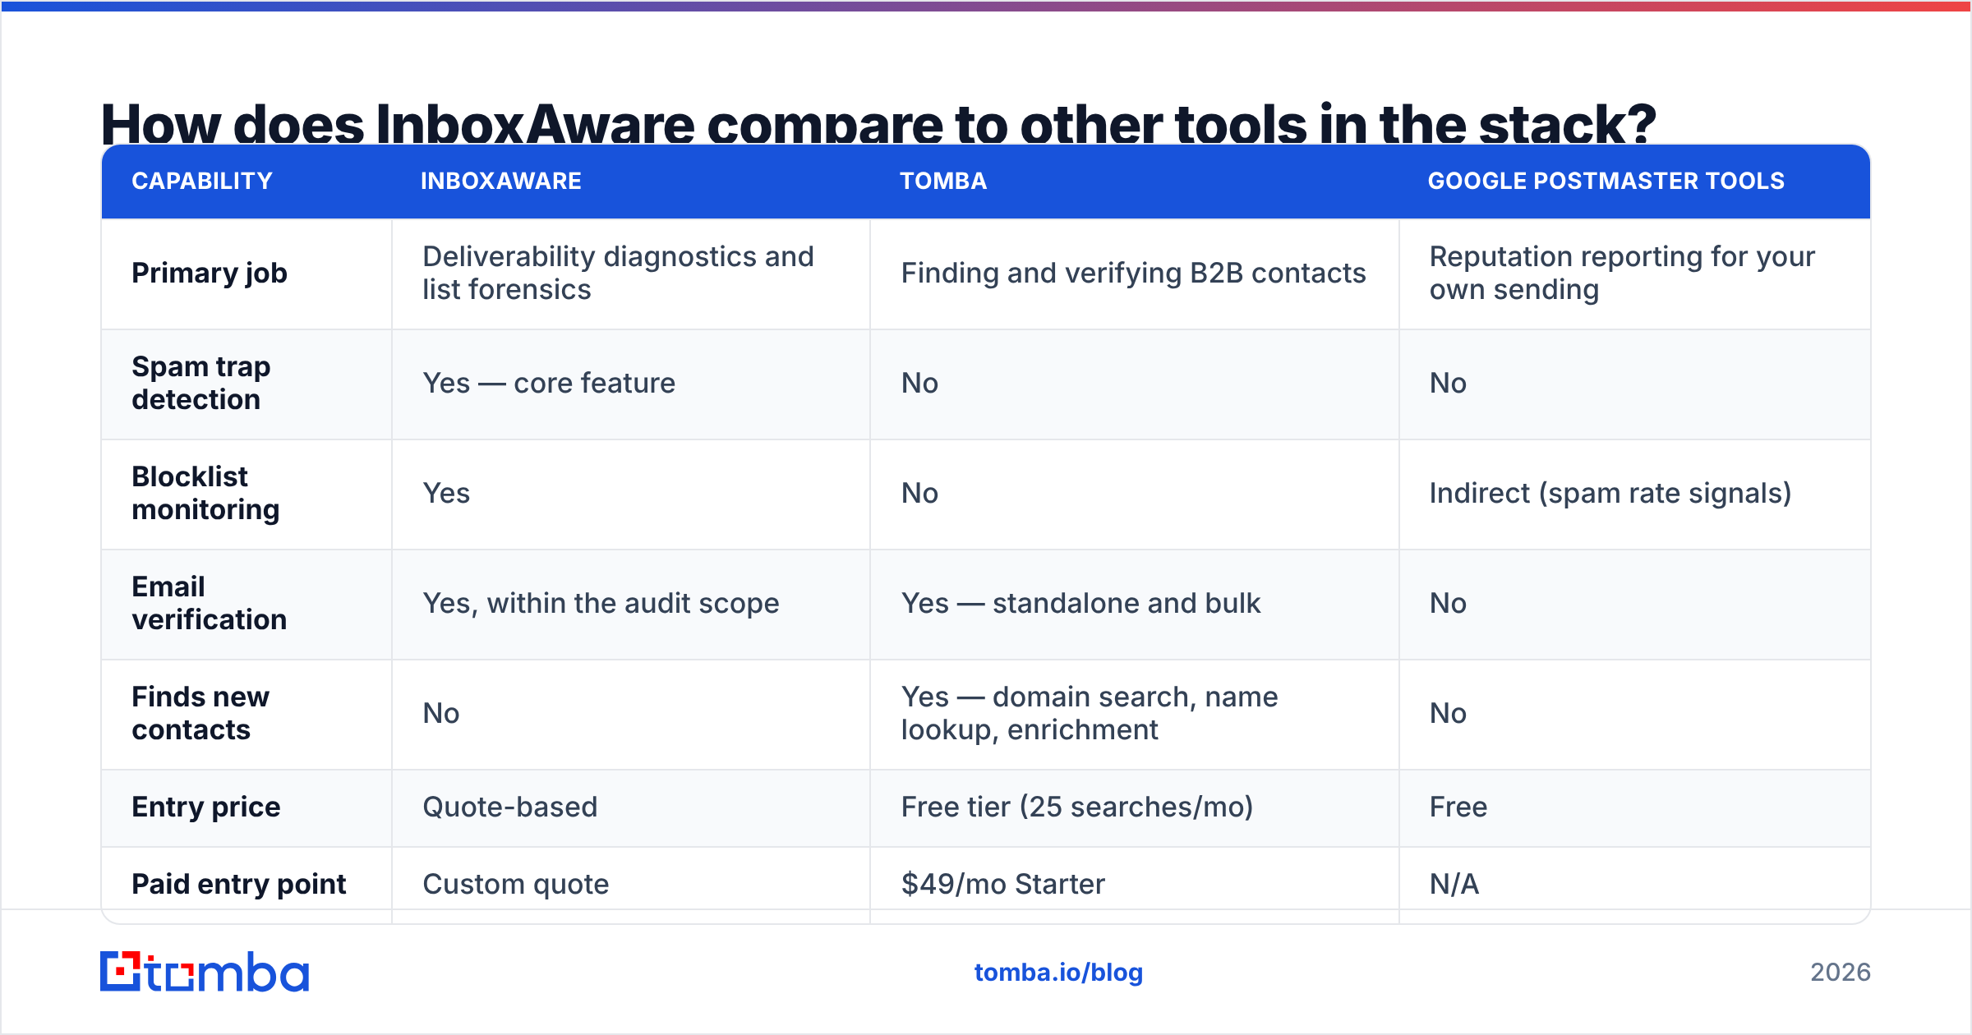Click Tomba 'No' for Blocklist monitoring
Image resolution: width=1972 pixels, height=1035 pixels.
pos(919,493)
